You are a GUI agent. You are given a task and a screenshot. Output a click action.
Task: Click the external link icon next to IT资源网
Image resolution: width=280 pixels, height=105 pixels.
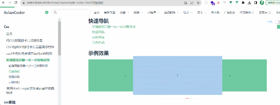coord(253,13)
